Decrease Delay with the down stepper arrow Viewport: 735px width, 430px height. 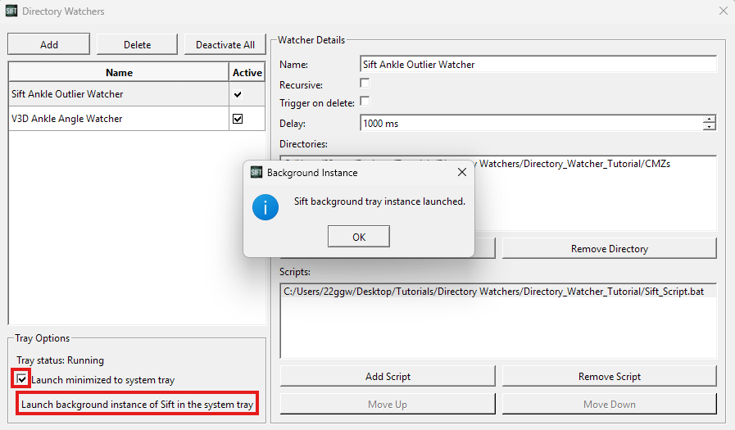pyautogui.click(x=710, y=127)
